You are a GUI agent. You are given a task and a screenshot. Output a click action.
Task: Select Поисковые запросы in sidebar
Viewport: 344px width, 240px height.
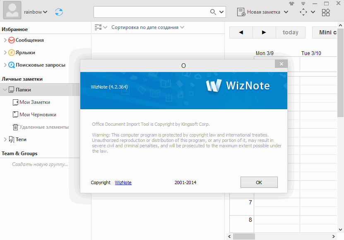point(41,65)
